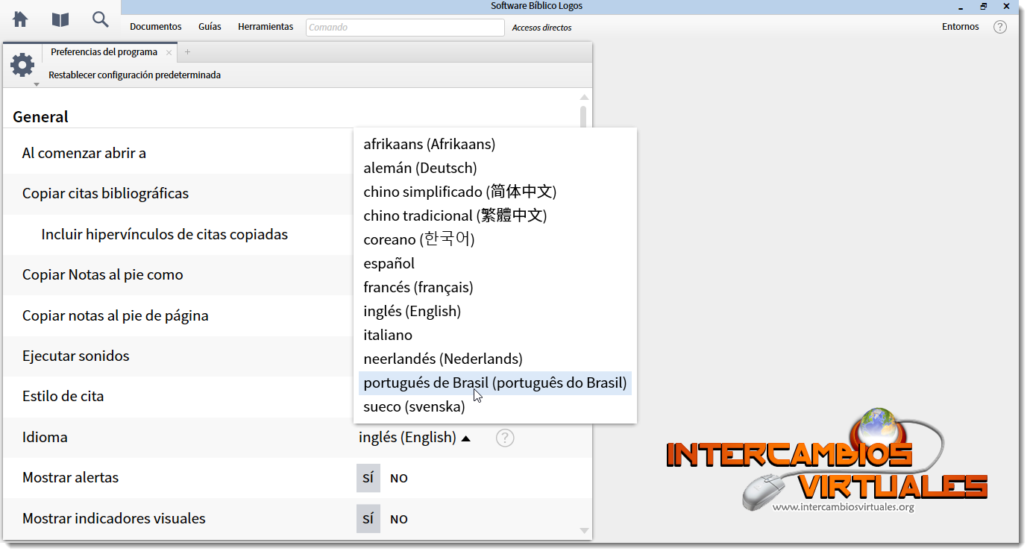The image size is (1030, 554).
Task: Choose inglés (English) in the list
Action: tap(495, 311)
